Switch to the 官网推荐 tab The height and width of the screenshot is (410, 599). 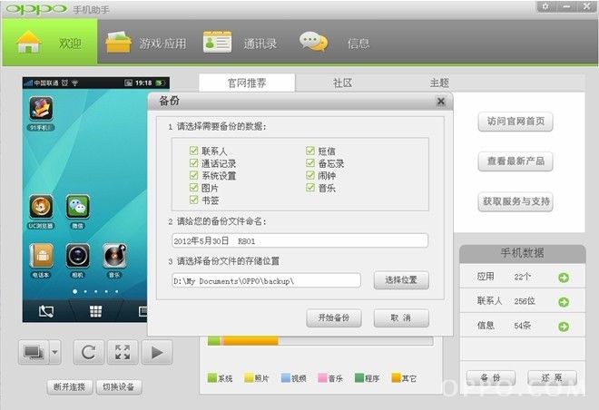[247, 83]
